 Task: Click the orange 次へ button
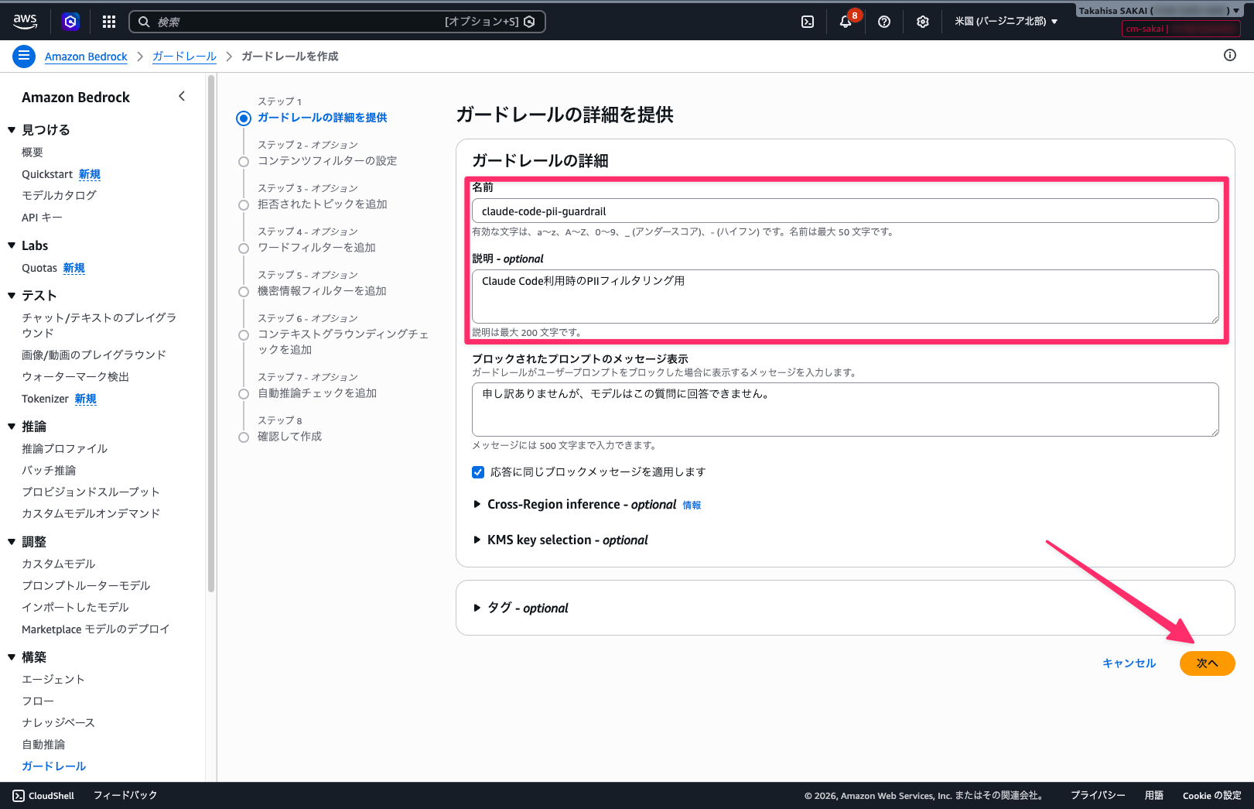pos(1206,663)
